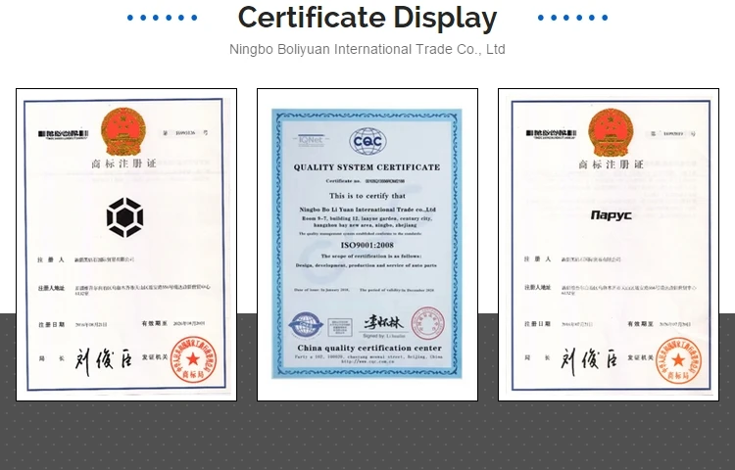Click the blue globe badge on CQC certificate
This screenshot has height=470, width=735.
click(x=306, y=325)
